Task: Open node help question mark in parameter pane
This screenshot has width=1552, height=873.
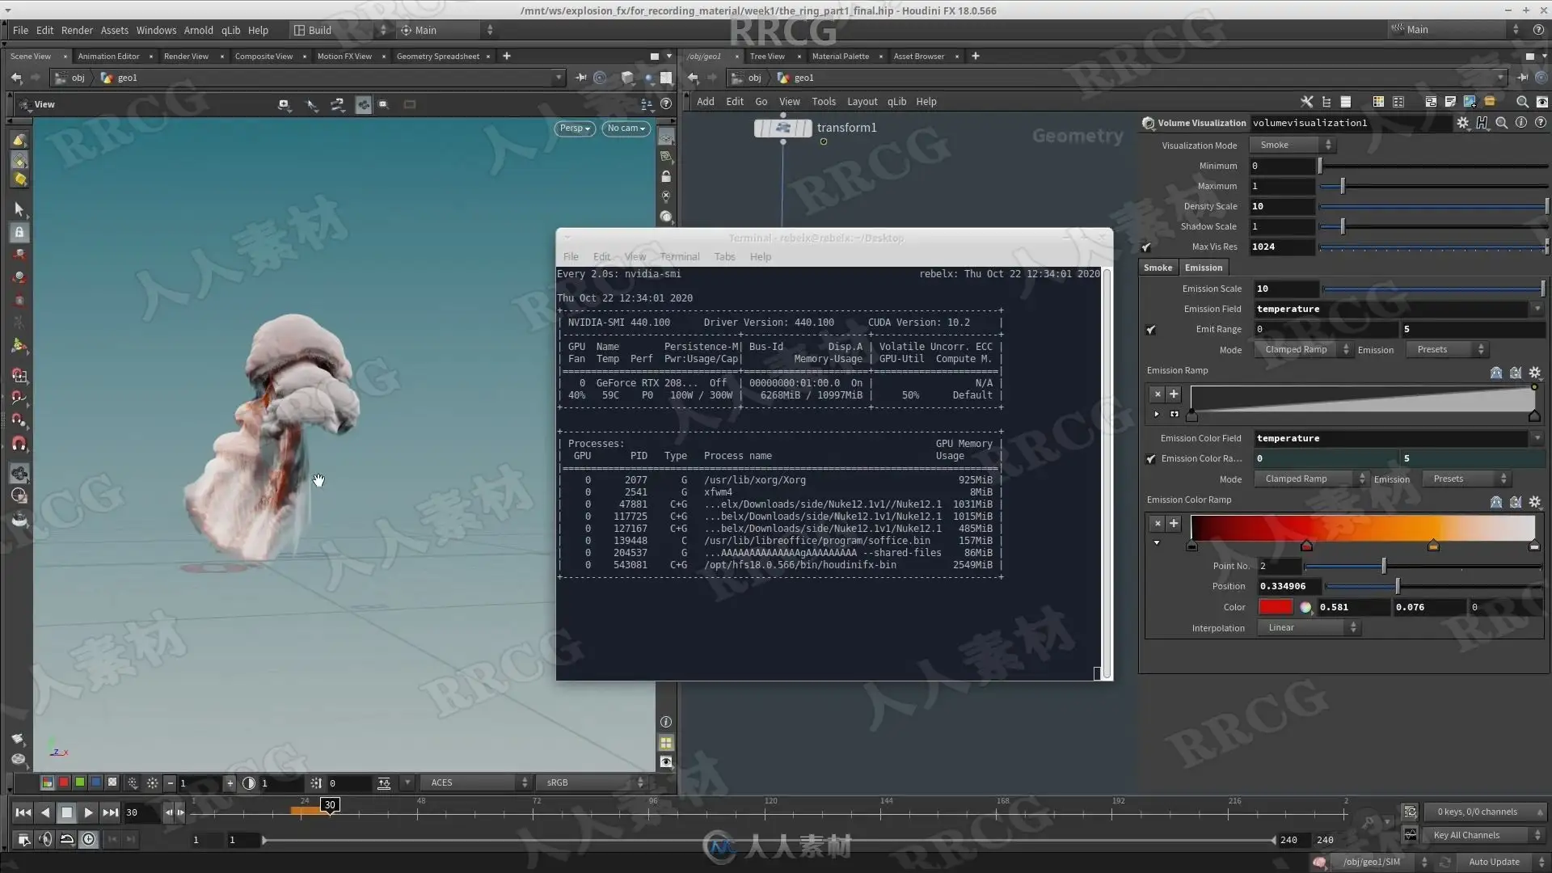Action: pyautogui.click(x=1541, y=123)
